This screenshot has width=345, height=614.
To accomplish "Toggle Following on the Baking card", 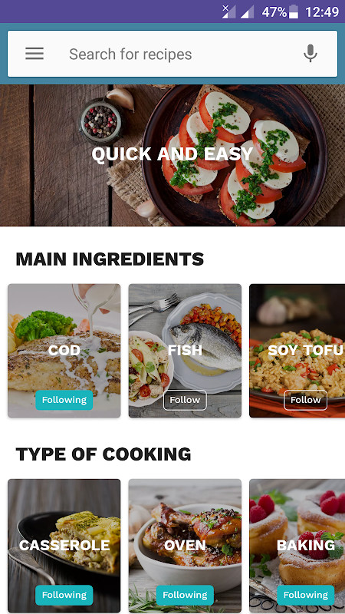I will 305,595.
